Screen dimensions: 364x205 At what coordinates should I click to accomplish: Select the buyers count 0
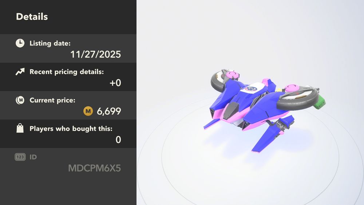point(118,140)
